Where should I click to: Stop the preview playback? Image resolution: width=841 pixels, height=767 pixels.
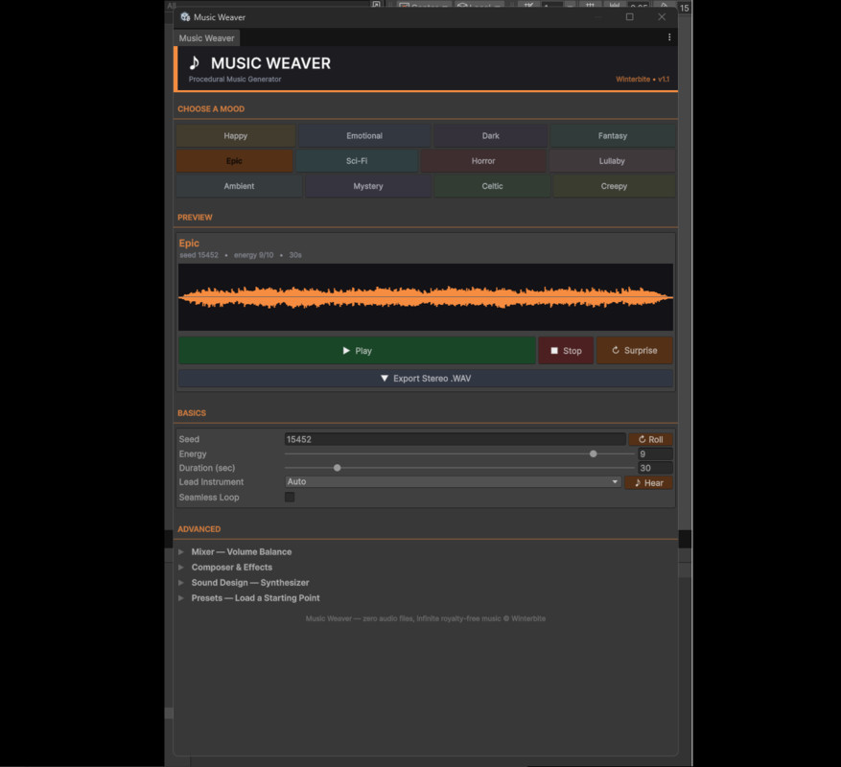pyautogui.click(x=566, y=351)
